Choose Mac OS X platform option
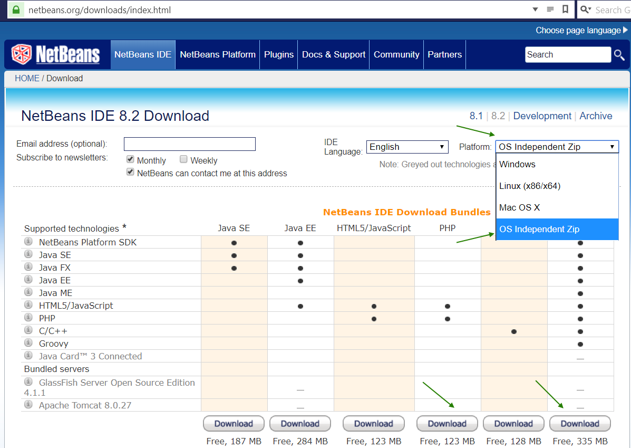The width and height of the screenshot is (631, 448). 557,207
